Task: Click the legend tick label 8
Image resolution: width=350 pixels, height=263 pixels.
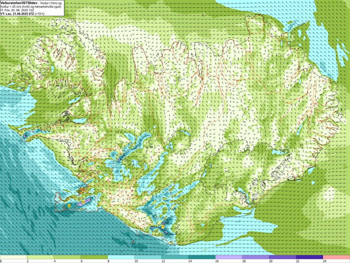Action: click(109, 261)
